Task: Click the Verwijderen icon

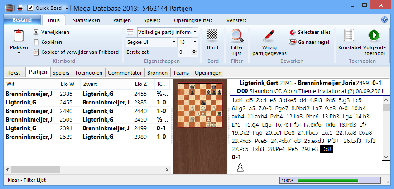Action: [36, 32]
